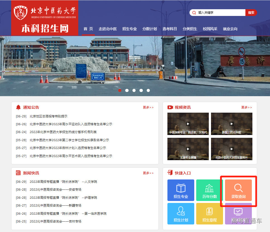Click the red 搜索 button
The height and width of the screenshot is (232, 270).
click(x=251, y=13)
